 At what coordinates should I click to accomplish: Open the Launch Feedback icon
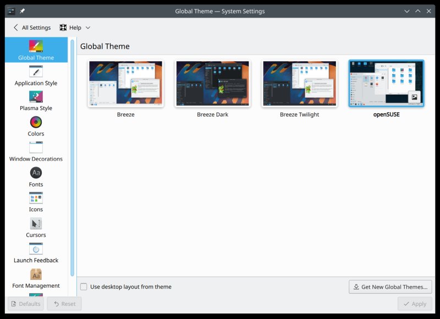coord(36,249)
